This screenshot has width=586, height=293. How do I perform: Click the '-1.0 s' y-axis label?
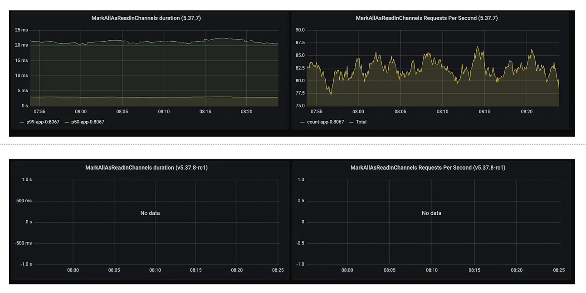26,265
